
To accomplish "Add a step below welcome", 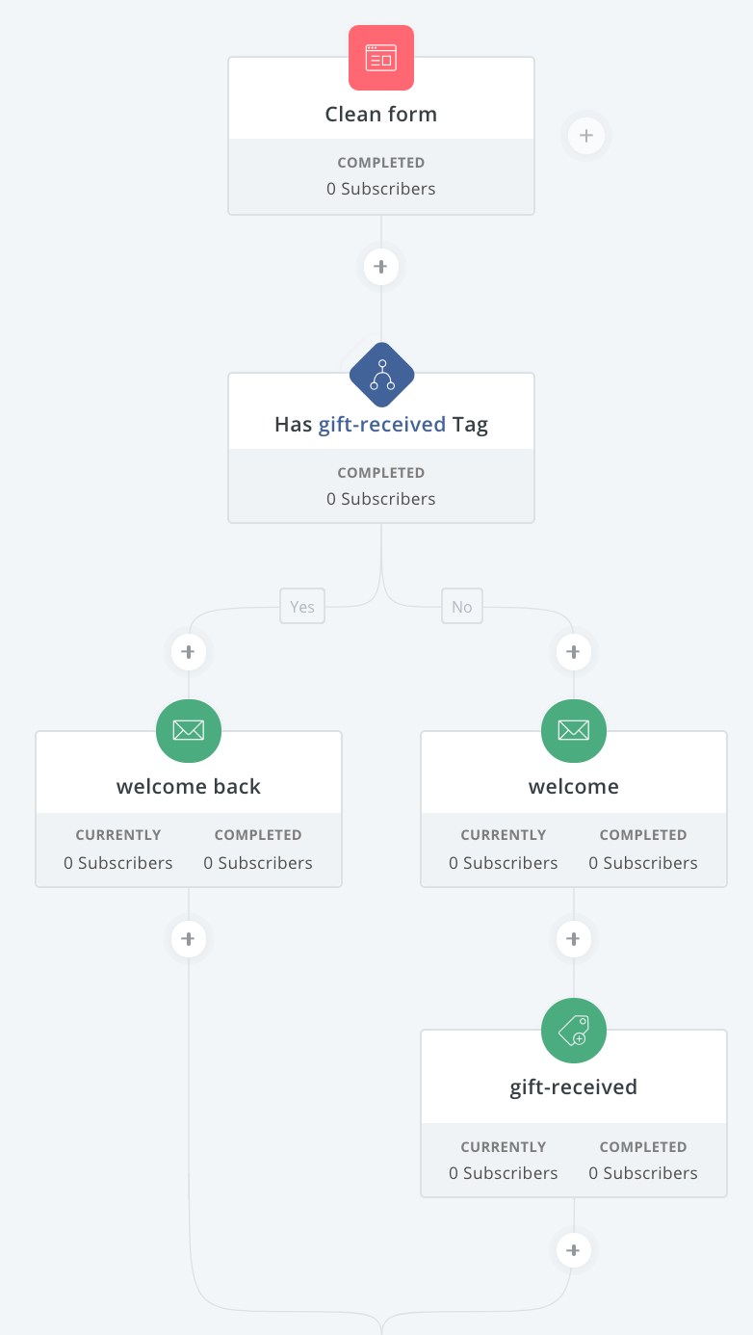I will [573, 938].
